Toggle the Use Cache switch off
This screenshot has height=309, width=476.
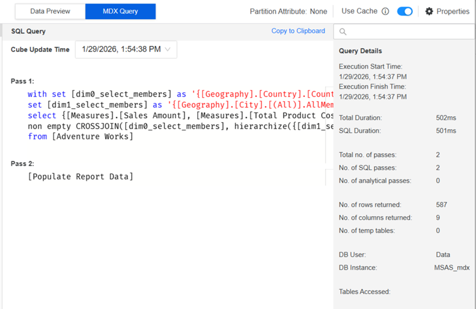pyautogui.click(x=405, y=11)
